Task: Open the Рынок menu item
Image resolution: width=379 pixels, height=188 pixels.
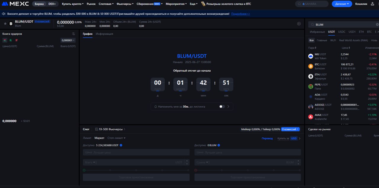Action: 91,4
